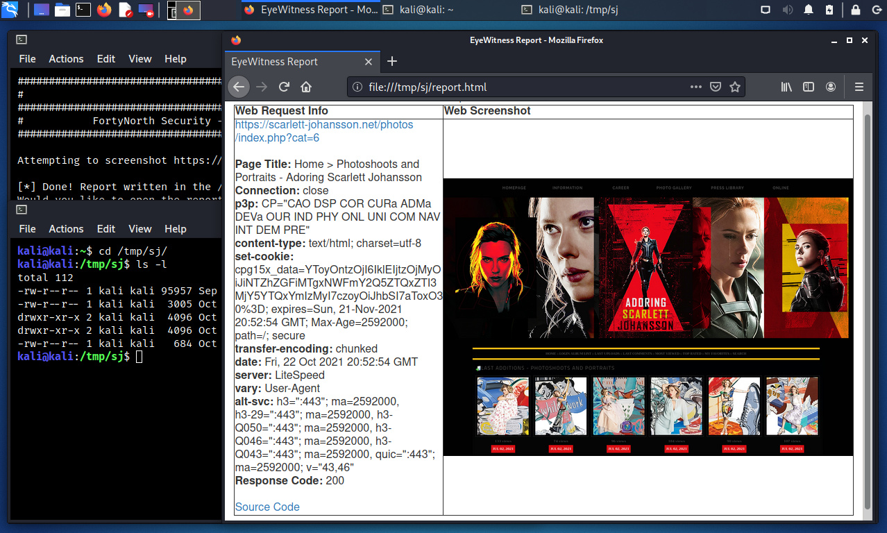Open a new browser tab
The height and width of the screenshot is (533, 887).
point(392,61)
